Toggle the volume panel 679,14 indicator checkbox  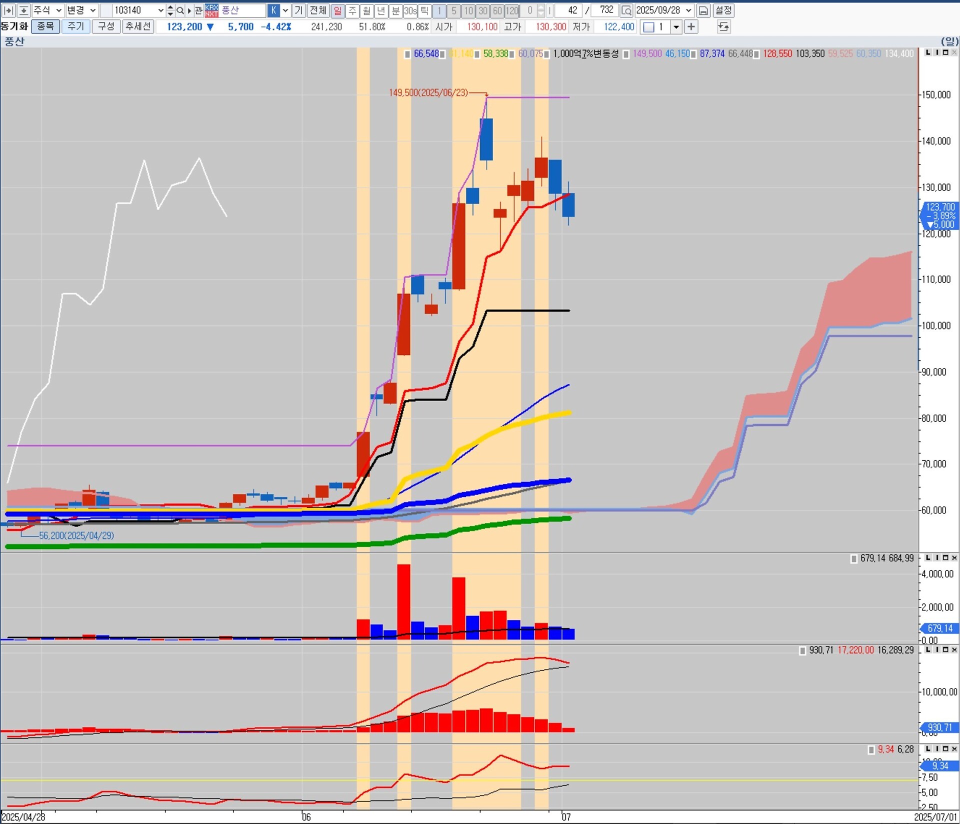pyautogui.click(x=853, y=558)
